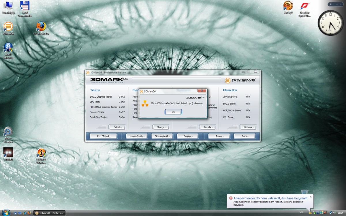Screen dimensions: 346x216
Task: Select the Driver Sweeper desktop icon
Action: [8, 135]
